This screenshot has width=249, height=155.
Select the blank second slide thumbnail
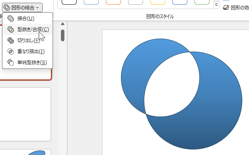pyautogui.click(x=25, y=114)
